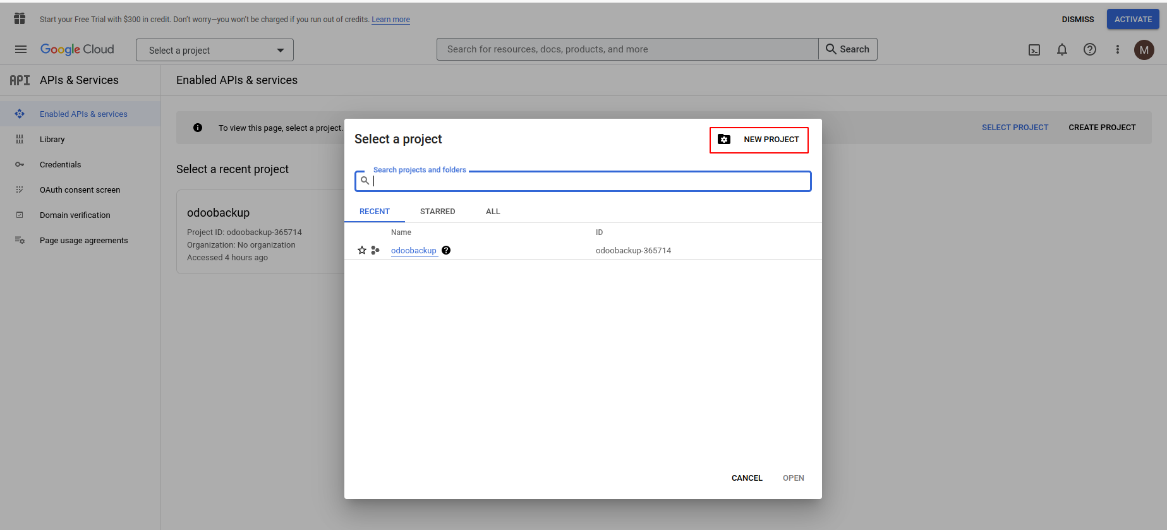Select the RECENT tab
The width and height of the screenshot is (1167, 530).
pos(375,212)
